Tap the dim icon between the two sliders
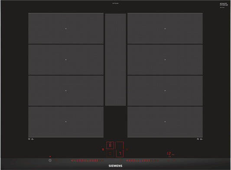 point(120,160)
